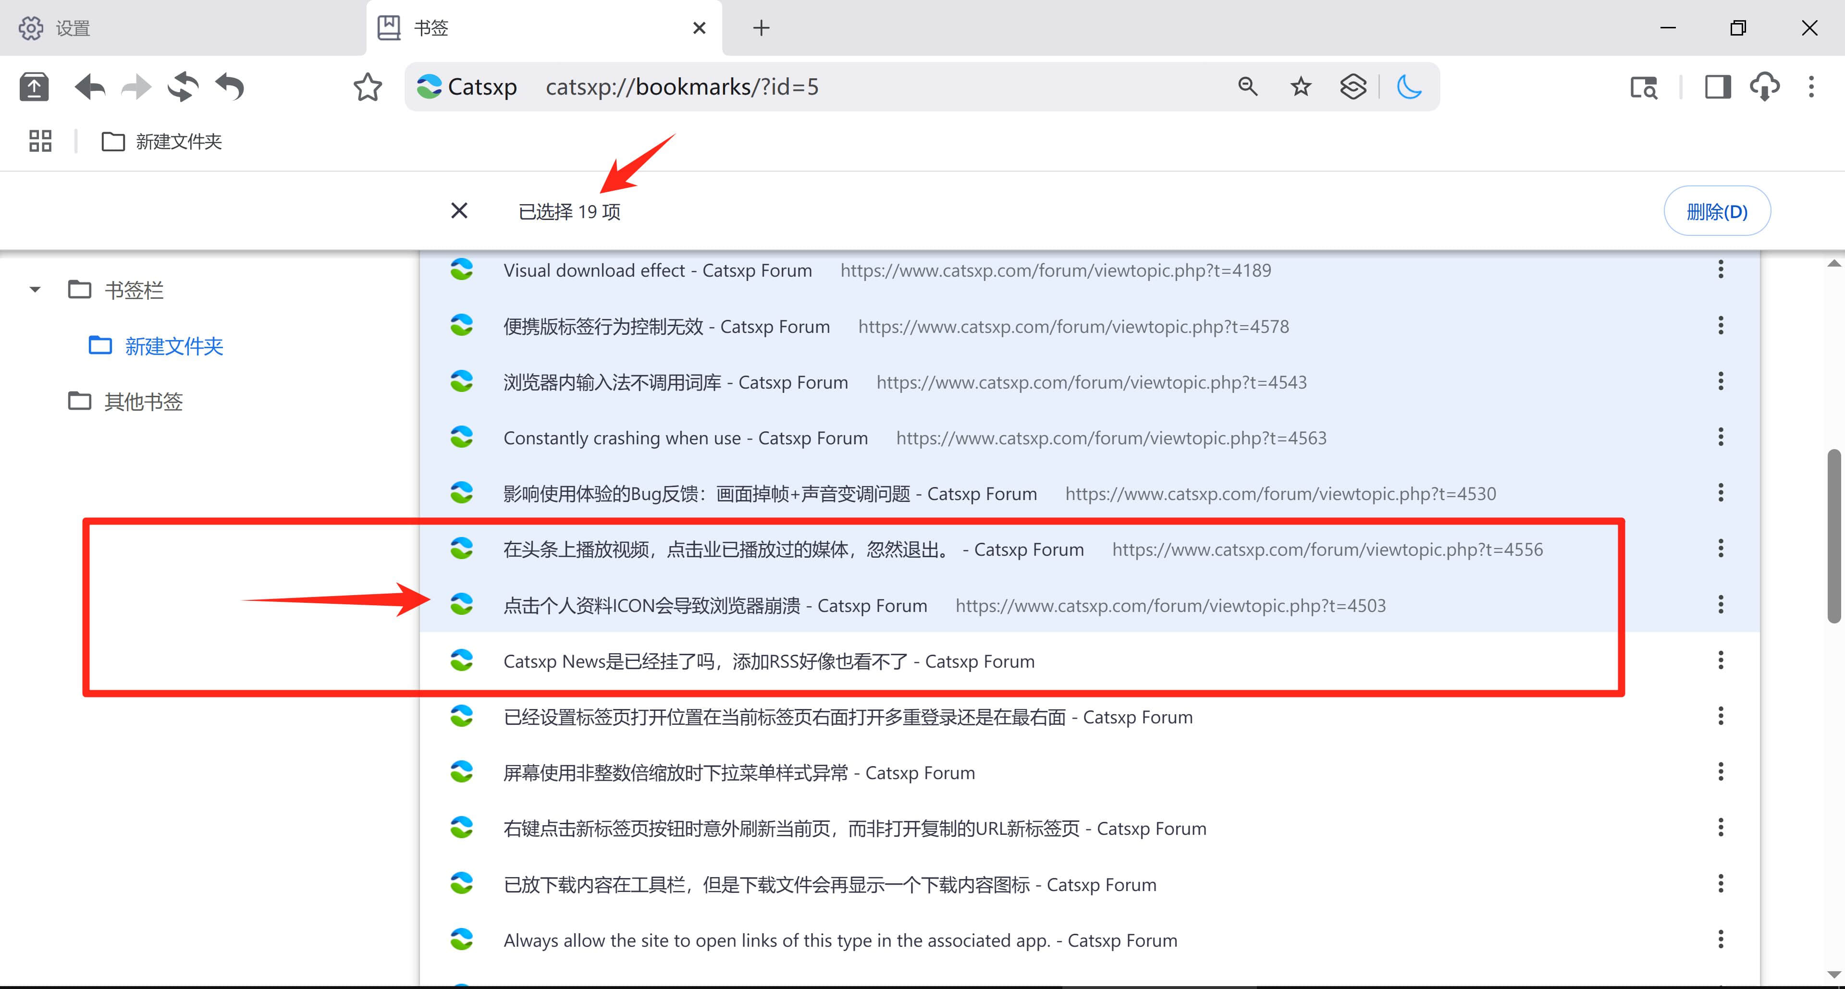This screenshot has height=989, width=1845.
Task: Open more options for 便携版标签行为控制无效 bookmark
Action: click(x=1721, y=325)
